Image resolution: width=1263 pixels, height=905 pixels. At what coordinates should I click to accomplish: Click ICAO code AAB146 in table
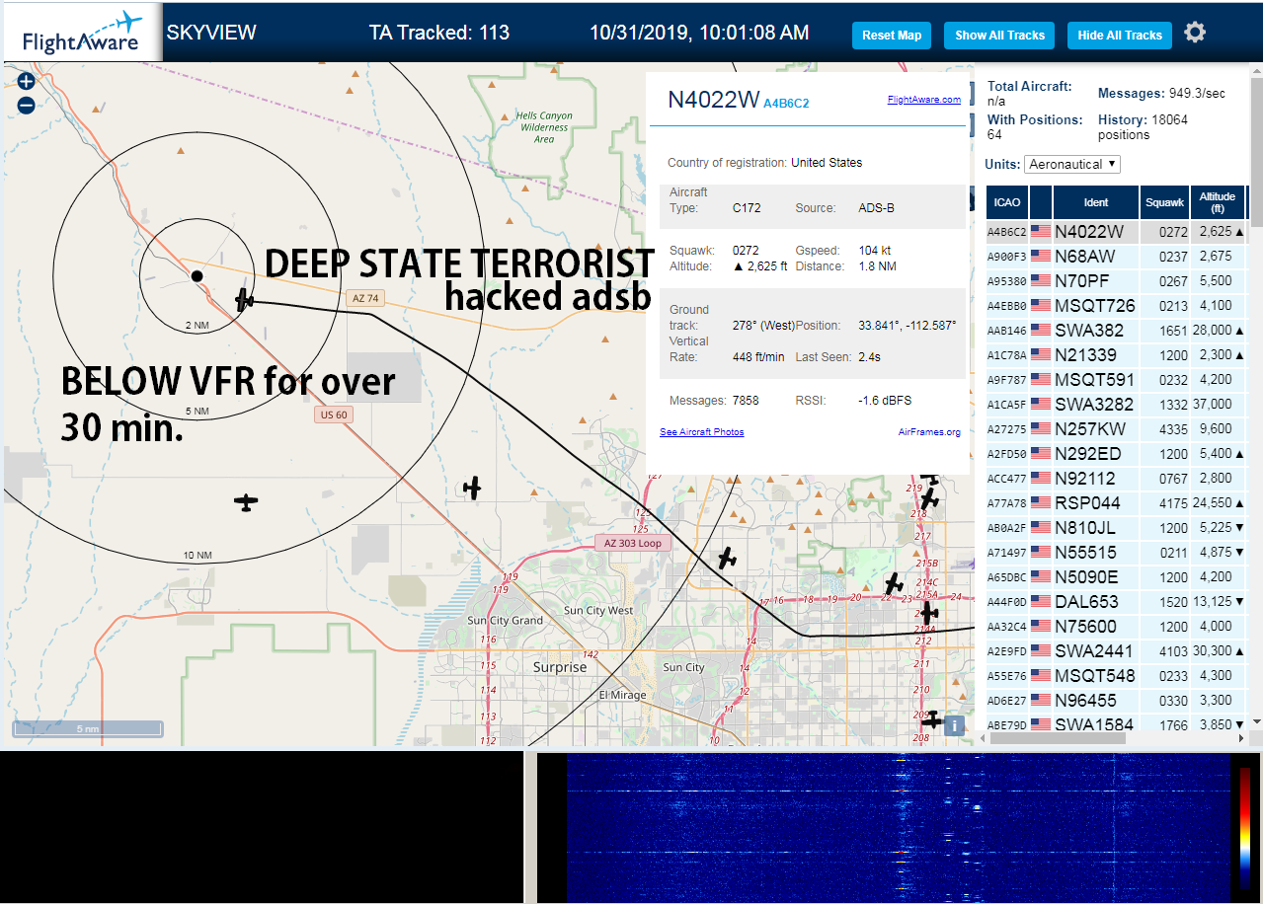coord(1006,331)
